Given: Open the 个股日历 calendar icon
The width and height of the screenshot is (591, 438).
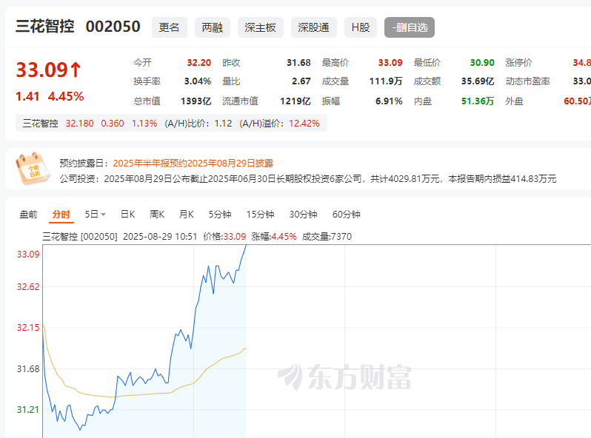Looking at the screenshot, I should pos(33,169).
